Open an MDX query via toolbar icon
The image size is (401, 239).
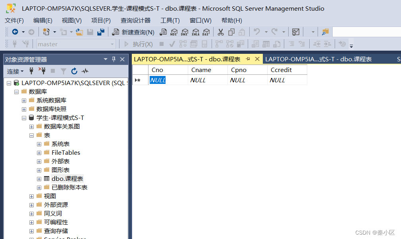pos(174,32)
